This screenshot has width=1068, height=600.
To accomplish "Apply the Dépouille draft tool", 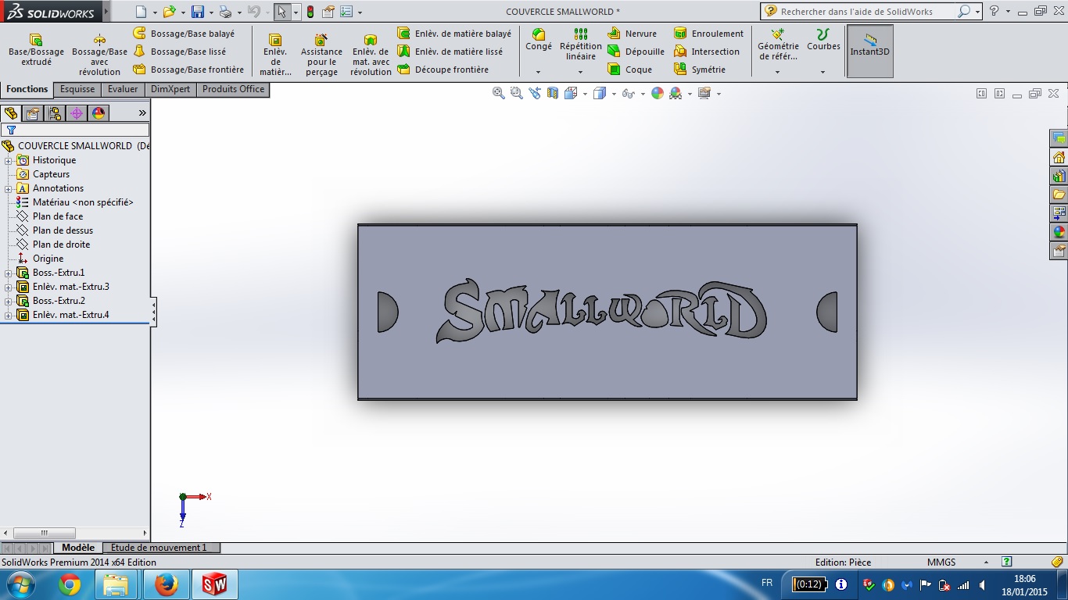I will 636,52.
